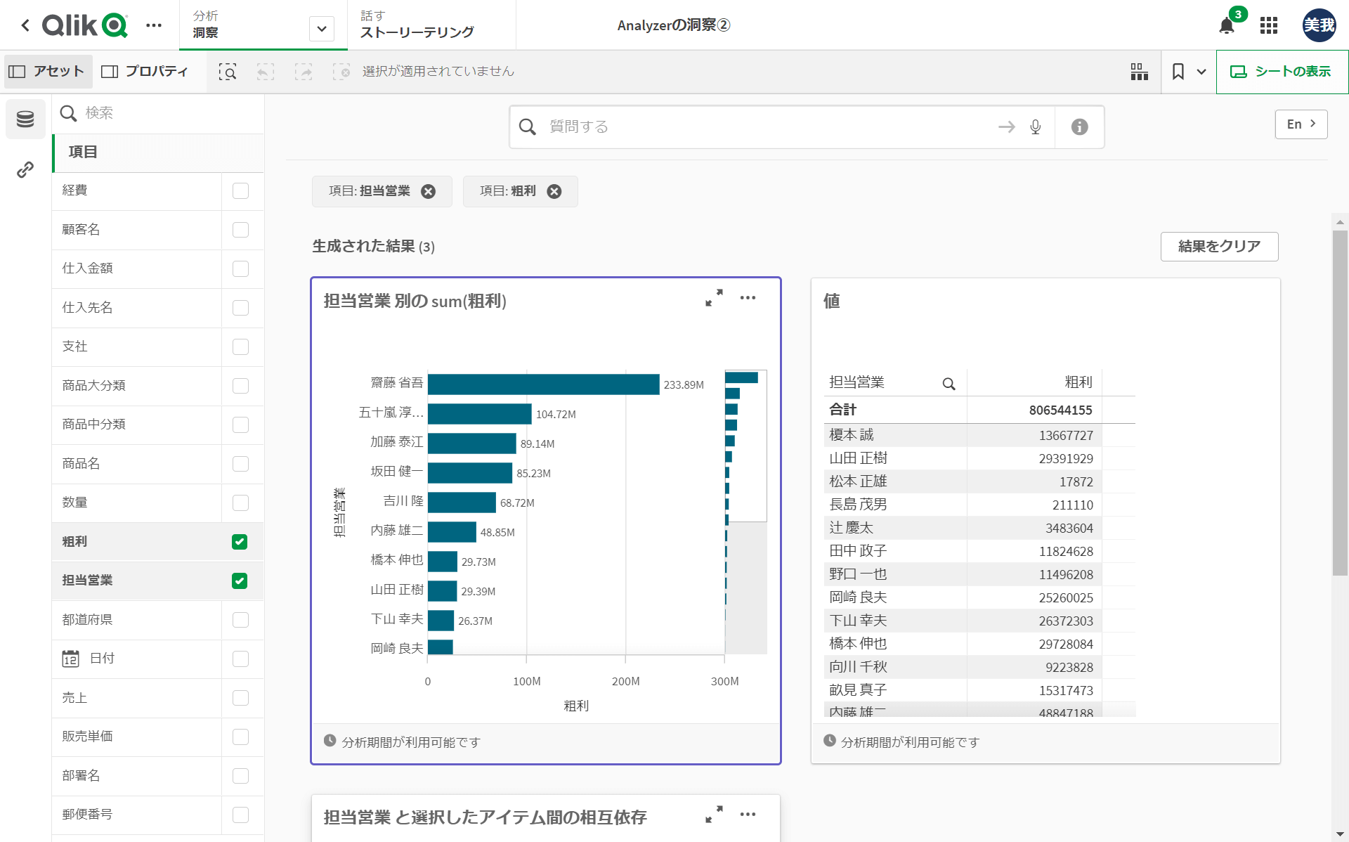Open the プロパティ panel tab

point(145,71)
